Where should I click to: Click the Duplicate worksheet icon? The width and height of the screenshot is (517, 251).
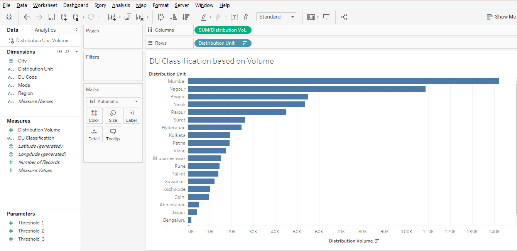[128, 17]
